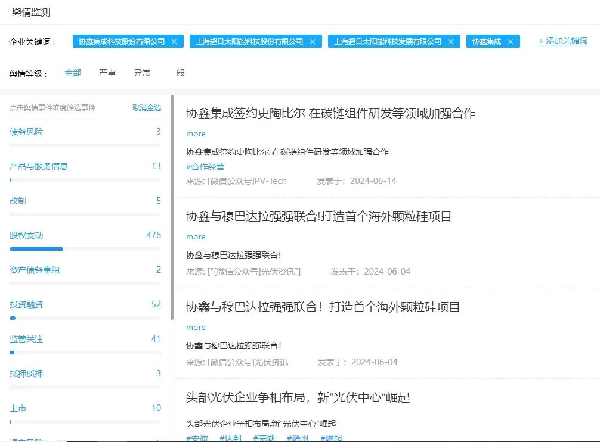Viewport: 600px width, 442px height.
Task: Click the #合作经营 hashtag
Action: coord(205,167)
